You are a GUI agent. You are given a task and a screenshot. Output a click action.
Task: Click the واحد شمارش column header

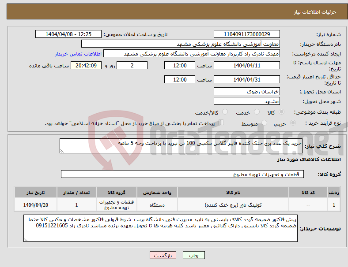[x=157, y=193]
